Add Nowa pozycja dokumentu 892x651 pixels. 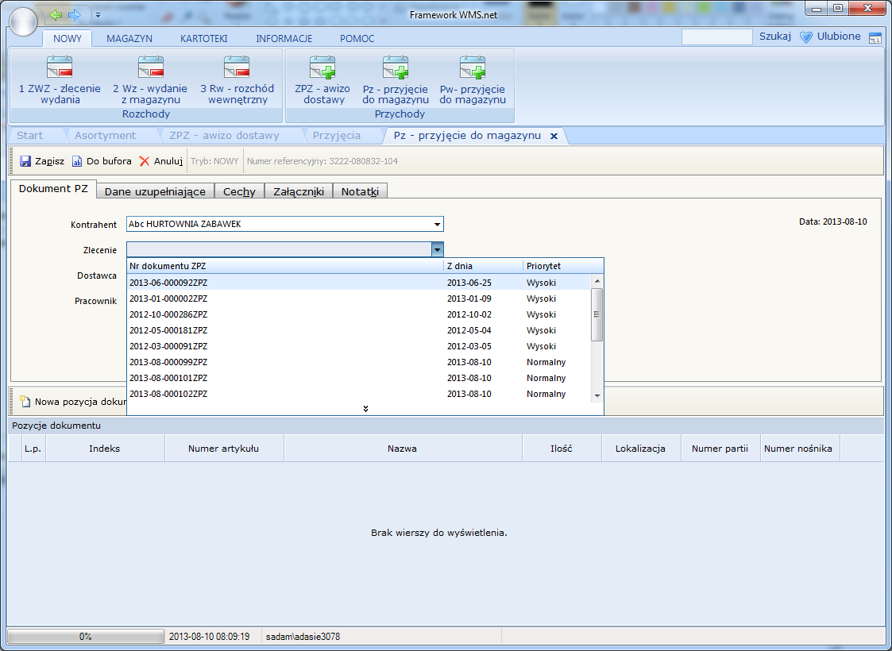tap(73, 402)
